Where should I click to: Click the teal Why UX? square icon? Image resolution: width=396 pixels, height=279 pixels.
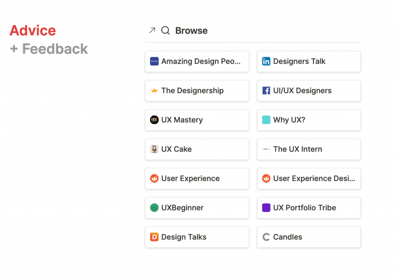[x=266, y=120]
